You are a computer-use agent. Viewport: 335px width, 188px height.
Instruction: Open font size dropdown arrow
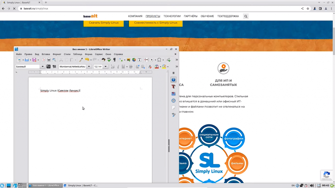(106, 67)
